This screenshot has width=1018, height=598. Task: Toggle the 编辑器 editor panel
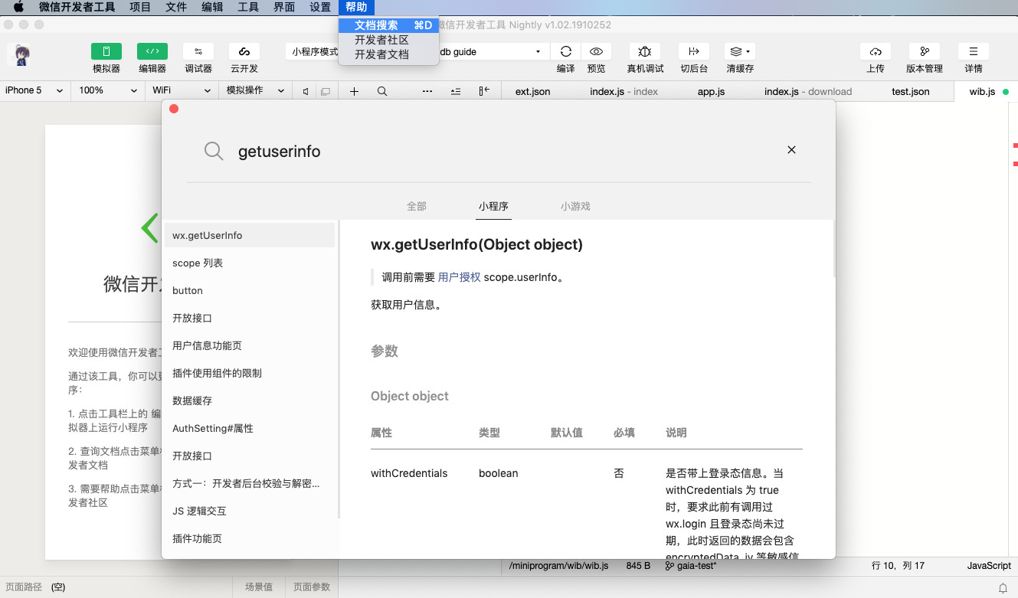point(152,52)
